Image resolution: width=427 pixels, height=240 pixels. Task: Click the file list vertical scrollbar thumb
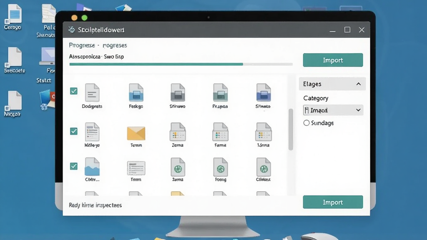point(291,129)
